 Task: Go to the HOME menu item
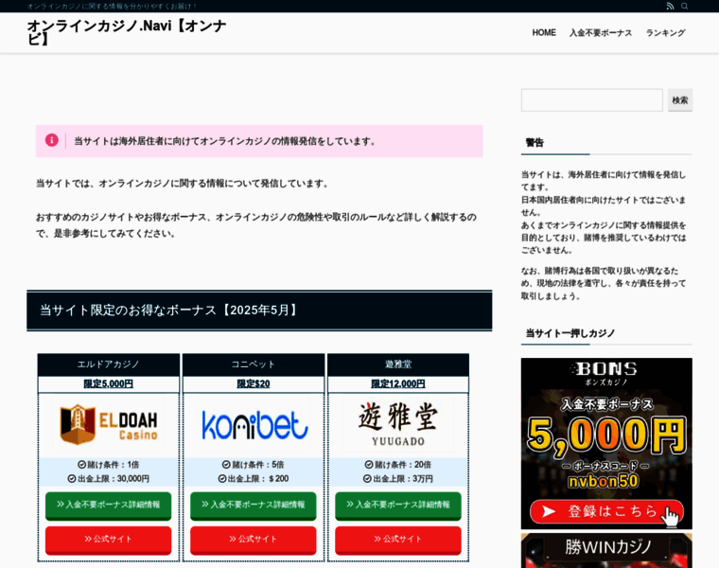point(544,32)
